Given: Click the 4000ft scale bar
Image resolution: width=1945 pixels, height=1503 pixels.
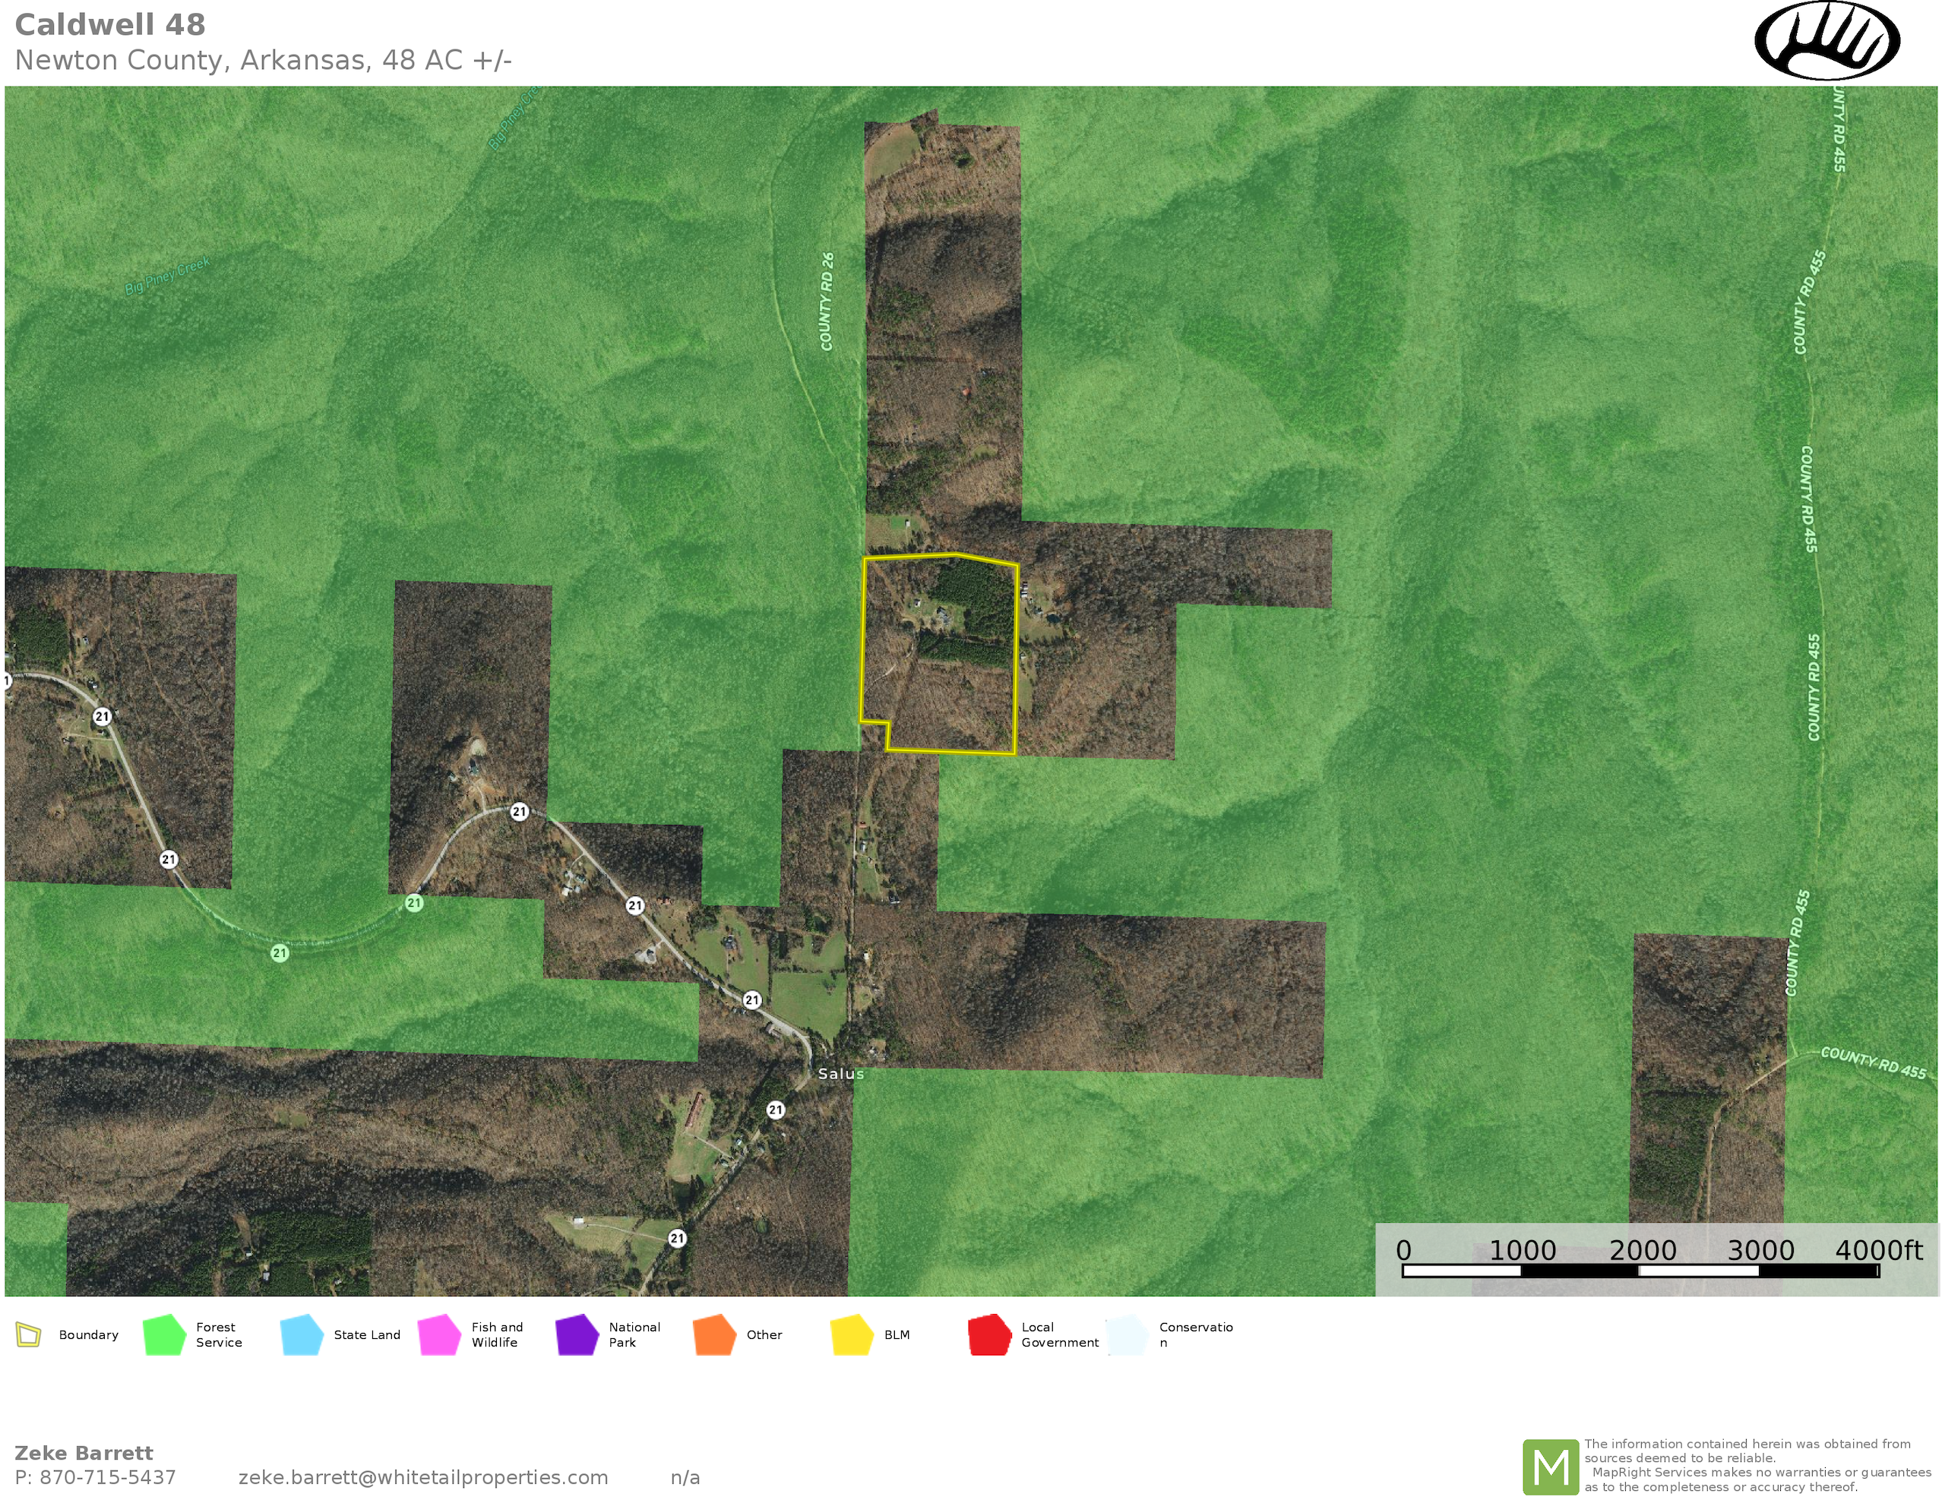Looking at the screenshot, I should pyautogui.click(x=1640, y=1271).
